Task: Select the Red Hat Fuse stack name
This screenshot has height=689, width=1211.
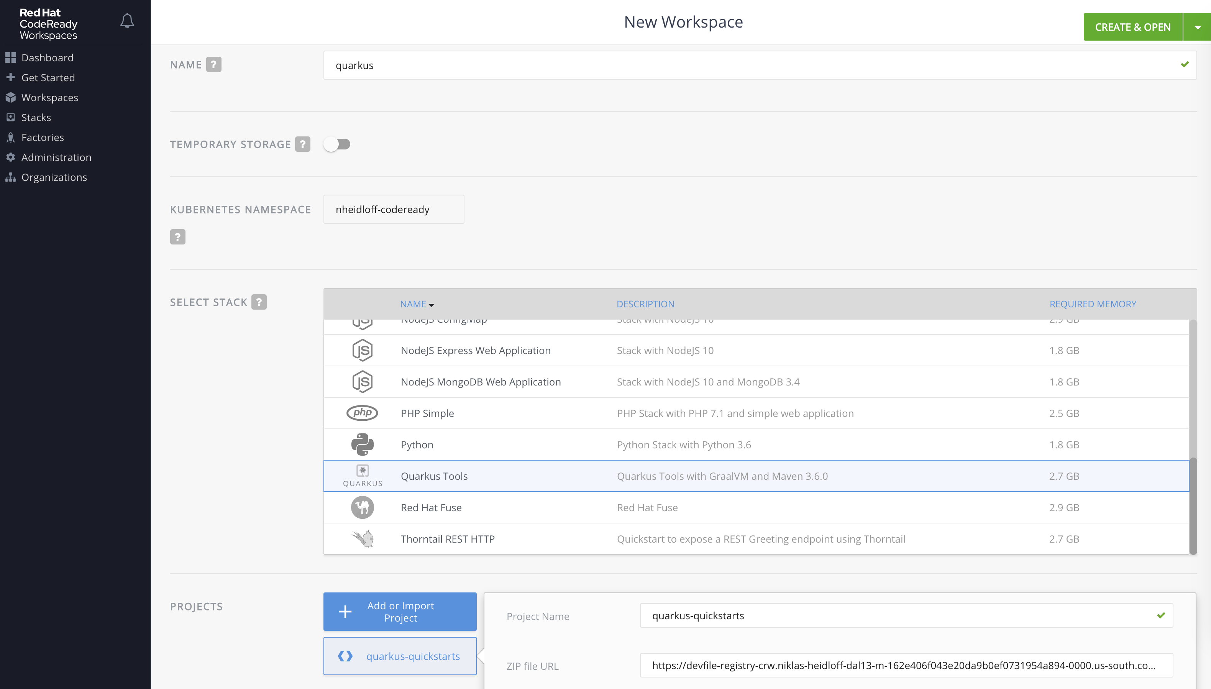Action: [431, 507]
